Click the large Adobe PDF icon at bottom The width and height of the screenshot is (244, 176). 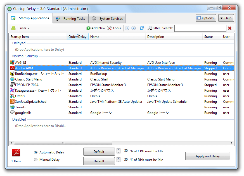[x=16, y=153]
